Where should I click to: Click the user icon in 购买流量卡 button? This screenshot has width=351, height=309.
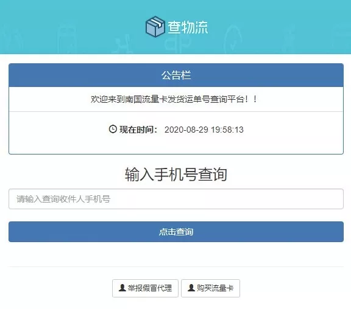191,288
